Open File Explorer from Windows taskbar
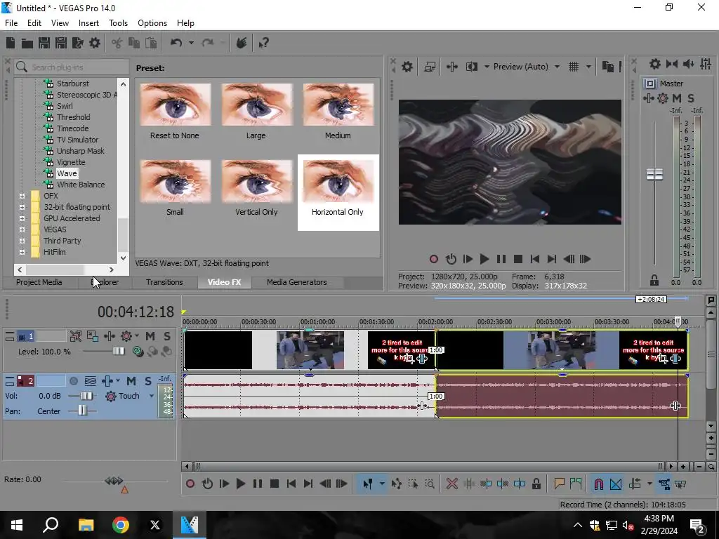The image size is (719, 539). (x=86, y=525)
